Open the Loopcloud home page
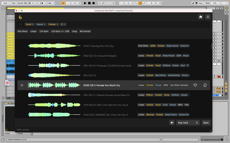 [201, 17]
